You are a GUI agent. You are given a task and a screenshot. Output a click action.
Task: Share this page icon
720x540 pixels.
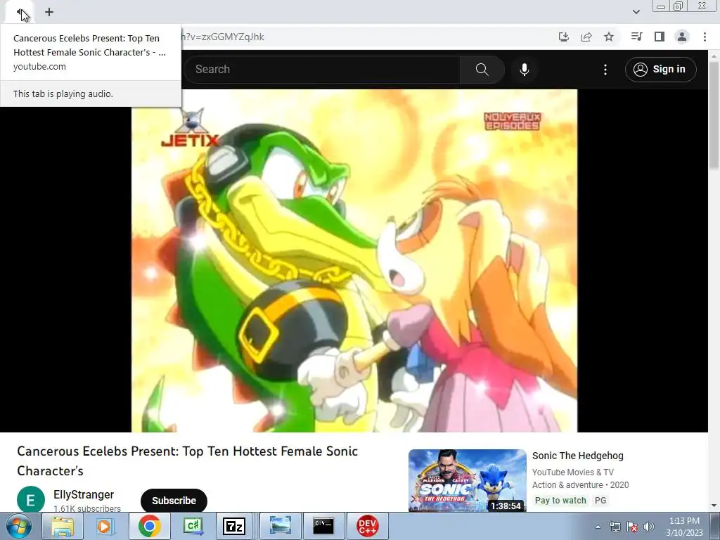pyautogui.click(x=586, y=37)
